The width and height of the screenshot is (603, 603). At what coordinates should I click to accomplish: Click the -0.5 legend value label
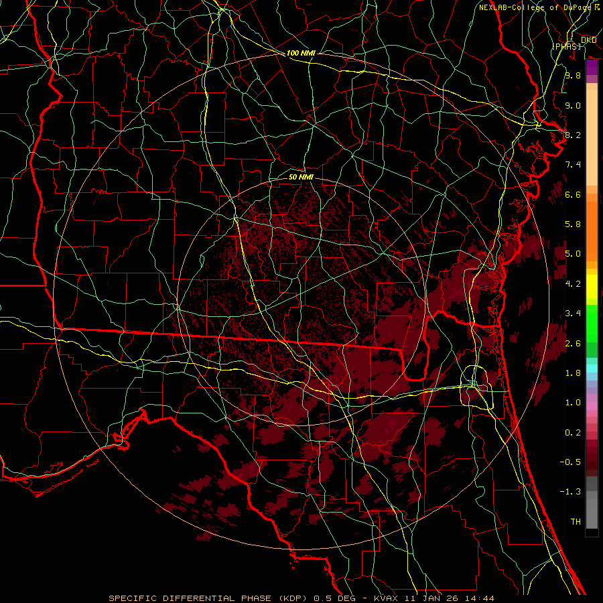tap(572, 462)
